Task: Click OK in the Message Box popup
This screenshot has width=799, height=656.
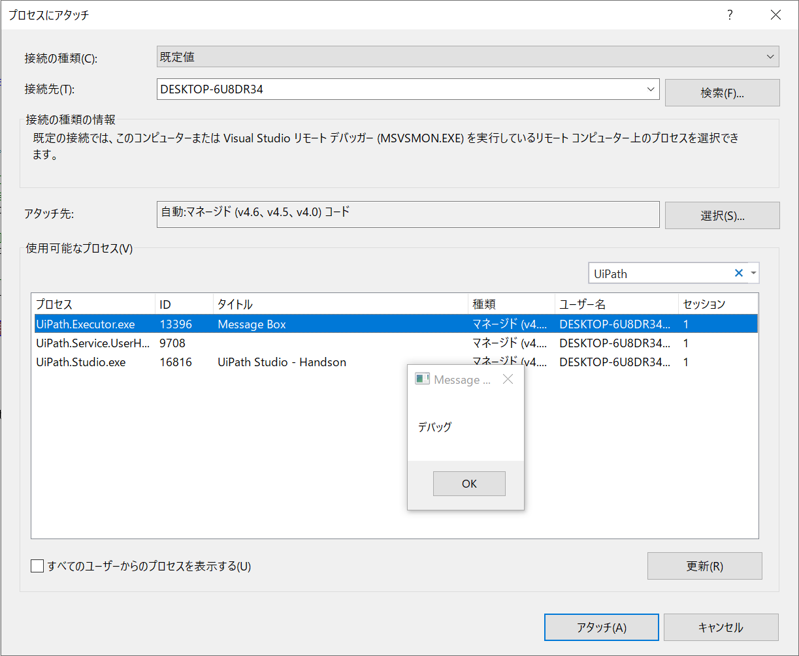Action: point(469,484)
